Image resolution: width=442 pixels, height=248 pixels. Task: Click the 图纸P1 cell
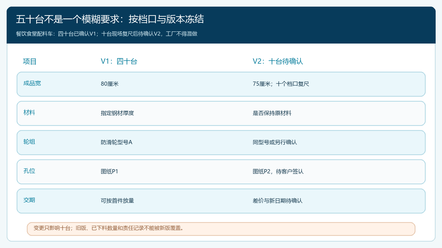click(x=109, y=171)
